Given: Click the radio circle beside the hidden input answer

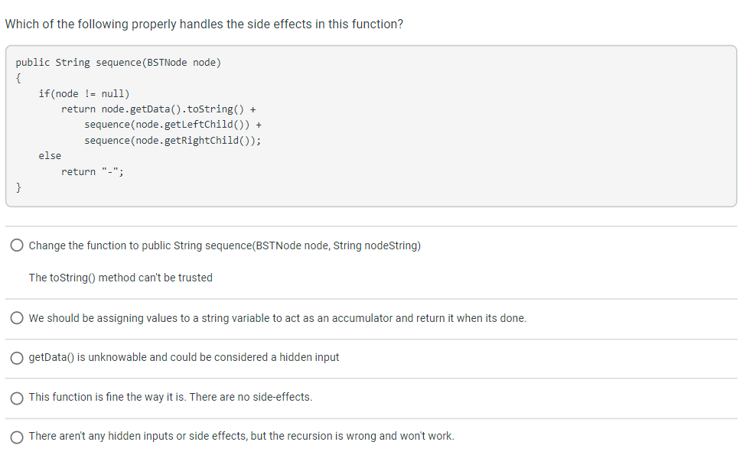Looking at the screenshot, I should point(17,357).
